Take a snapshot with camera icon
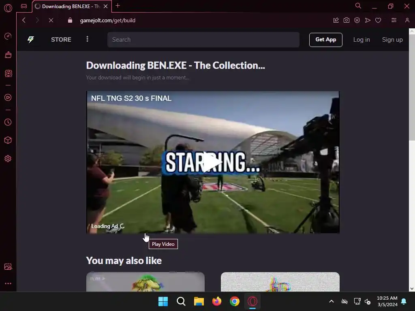Screen dimensions: 415x311 (347, 20)
